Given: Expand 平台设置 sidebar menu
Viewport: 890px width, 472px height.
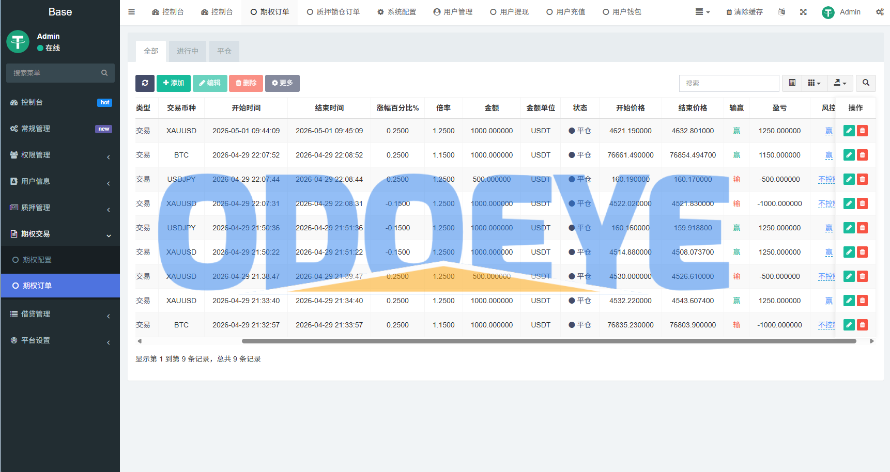Looking at the screenshot, I should (x=60, y=340).
